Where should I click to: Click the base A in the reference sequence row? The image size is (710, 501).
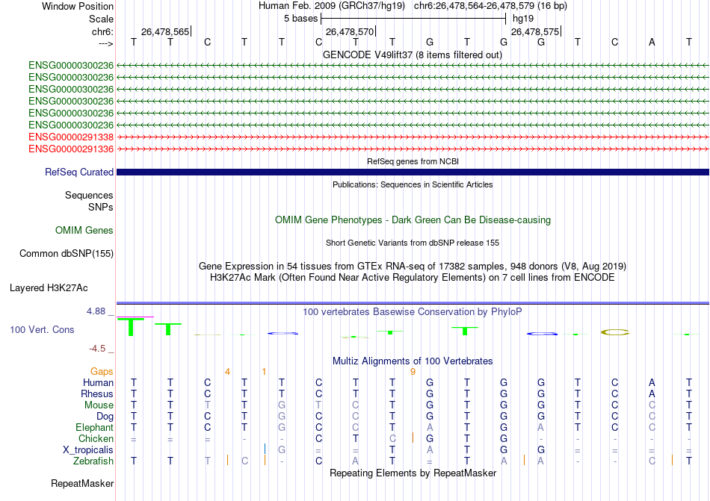coord(652,42)
